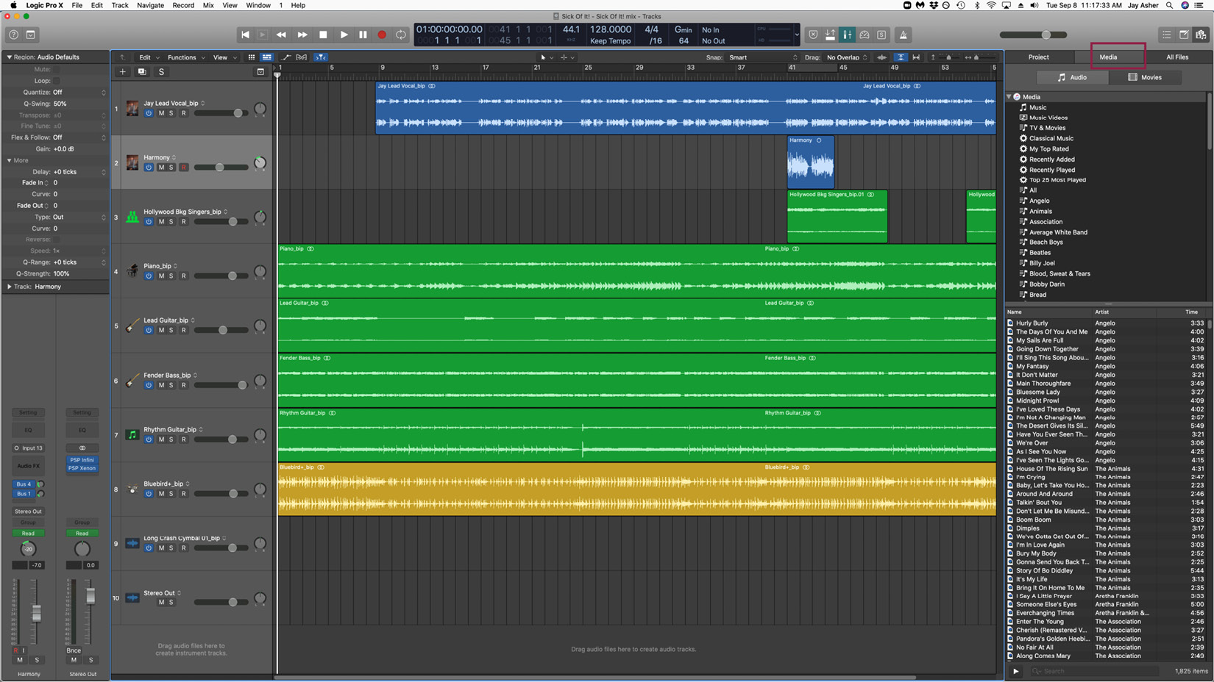Toggle power button on Piano_bip track
Screen dimensions: 1214x682
pos(149,276)
